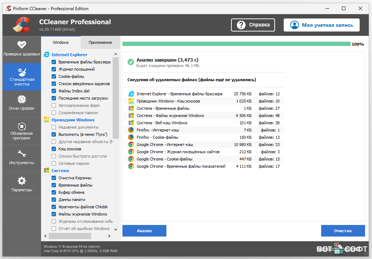This screenshot has width=372, height=259.
Task: Click the Проводник Windows folder icon in the tree
Action: (46, 120)
